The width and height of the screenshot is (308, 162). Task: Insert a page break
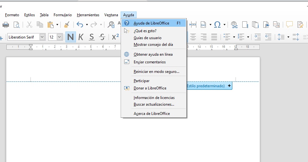click(x=193, y=25)
